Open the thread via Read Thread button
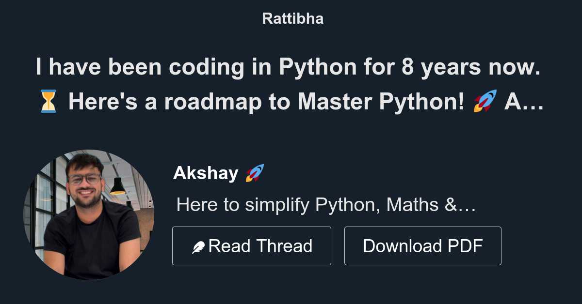Screen dimensions: 582x304 click(251, 245)
